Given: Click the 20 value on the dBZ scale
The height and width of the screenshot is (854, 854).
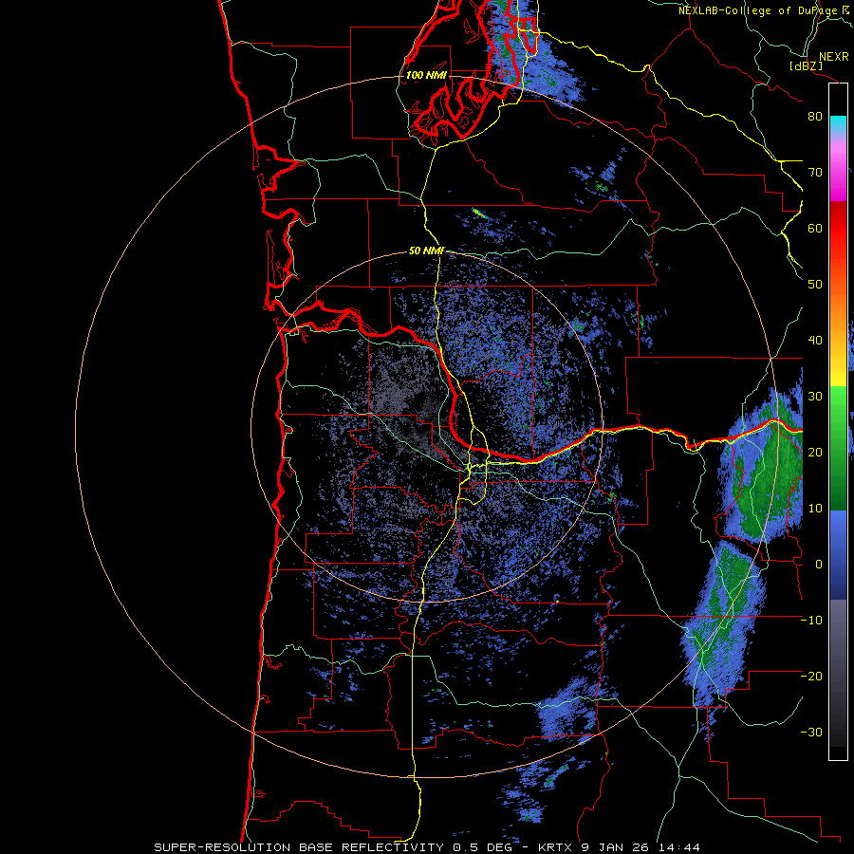Looking at the screenshot, I should tap(815, 453).
